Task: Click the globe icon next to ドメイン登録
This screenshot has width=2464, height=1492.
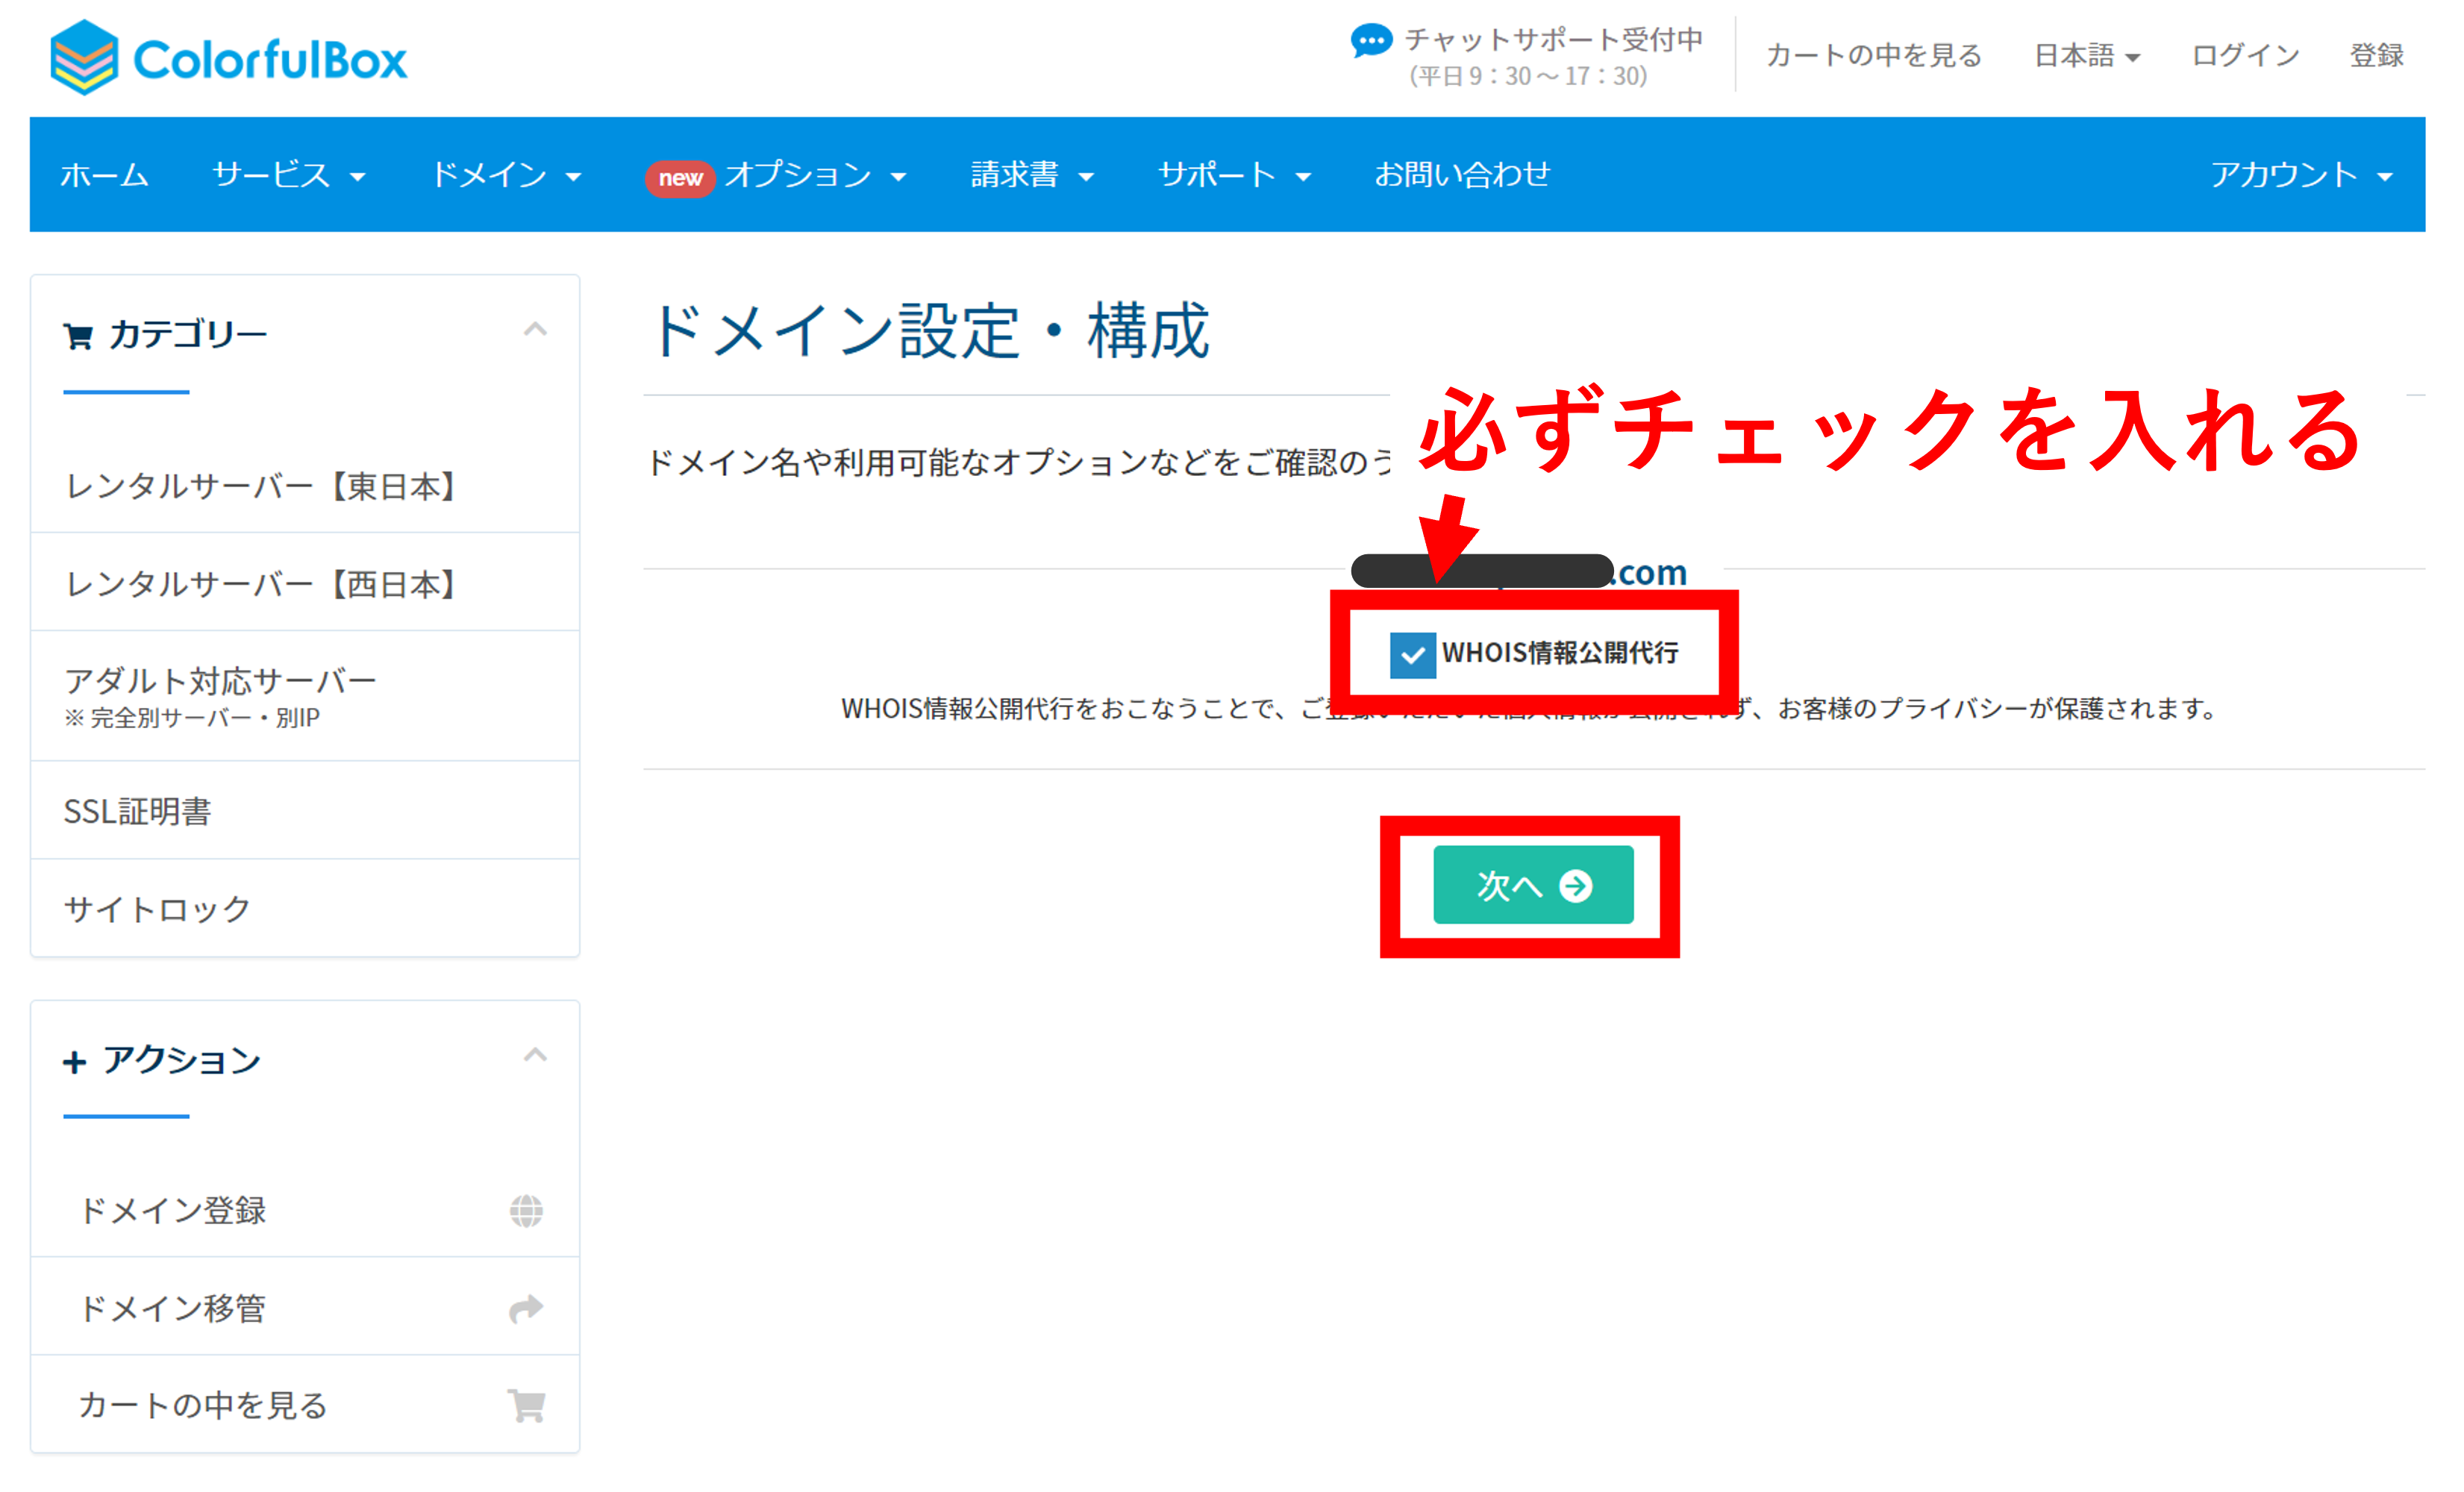Action: point(526,1211)
